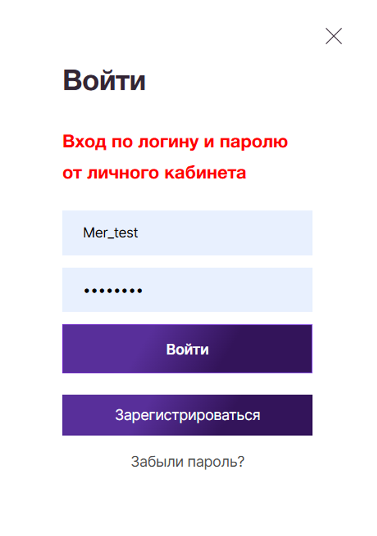Dismiss the form using the cross icon
Viewport: 377px width, 536px height.
pyautogui.click(x=333, y=36)
